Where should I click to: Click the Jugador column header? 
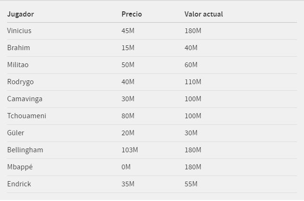pyautogui.click(x=21, y=14)
